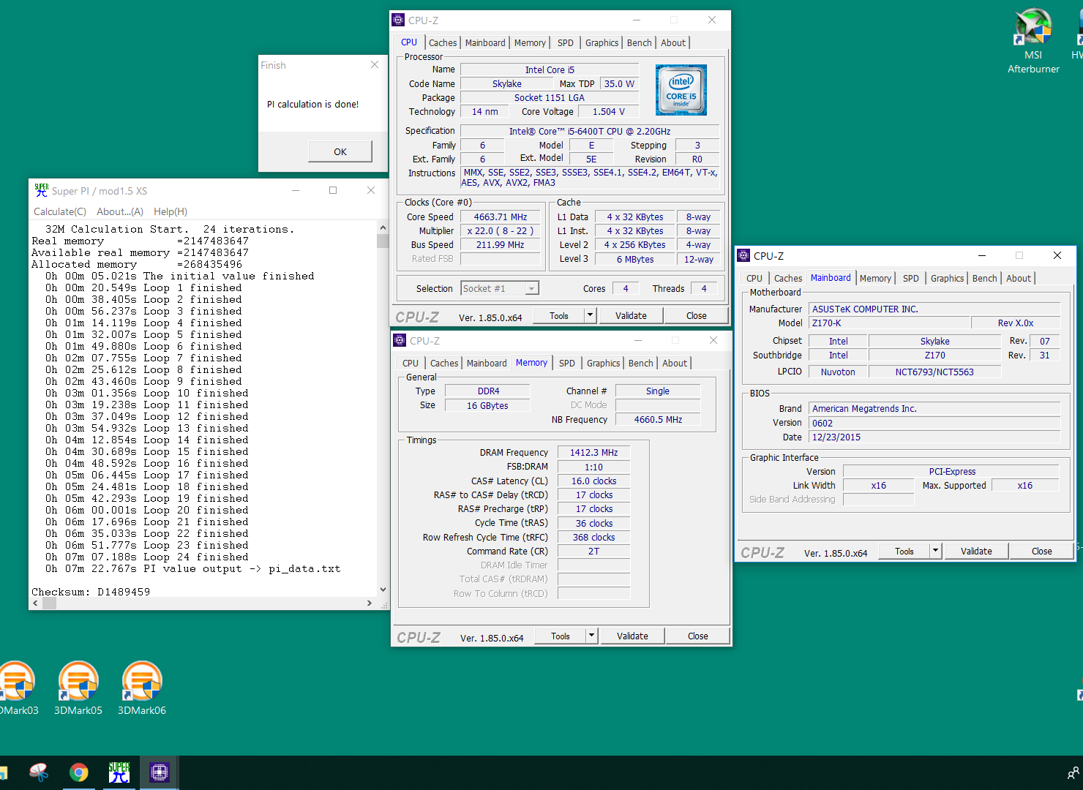Image resolution: width=1083 pixels, height=790 pixels.
Task: Click the CAS# Latency value 16.0 clocks
Action: tap(594, 481)
